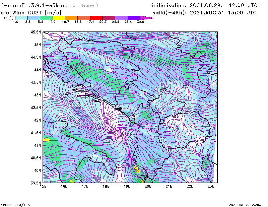268x207 pixels.
Task: Click the yellow gust patch near 41.2N 15.2E
Action: tap(47, 140)
